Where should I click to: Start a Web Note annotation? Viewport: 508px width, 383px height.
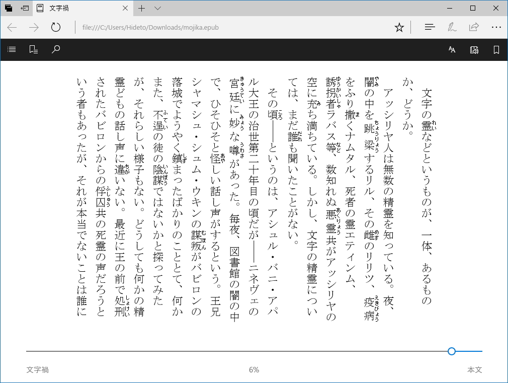pos(452,27)
